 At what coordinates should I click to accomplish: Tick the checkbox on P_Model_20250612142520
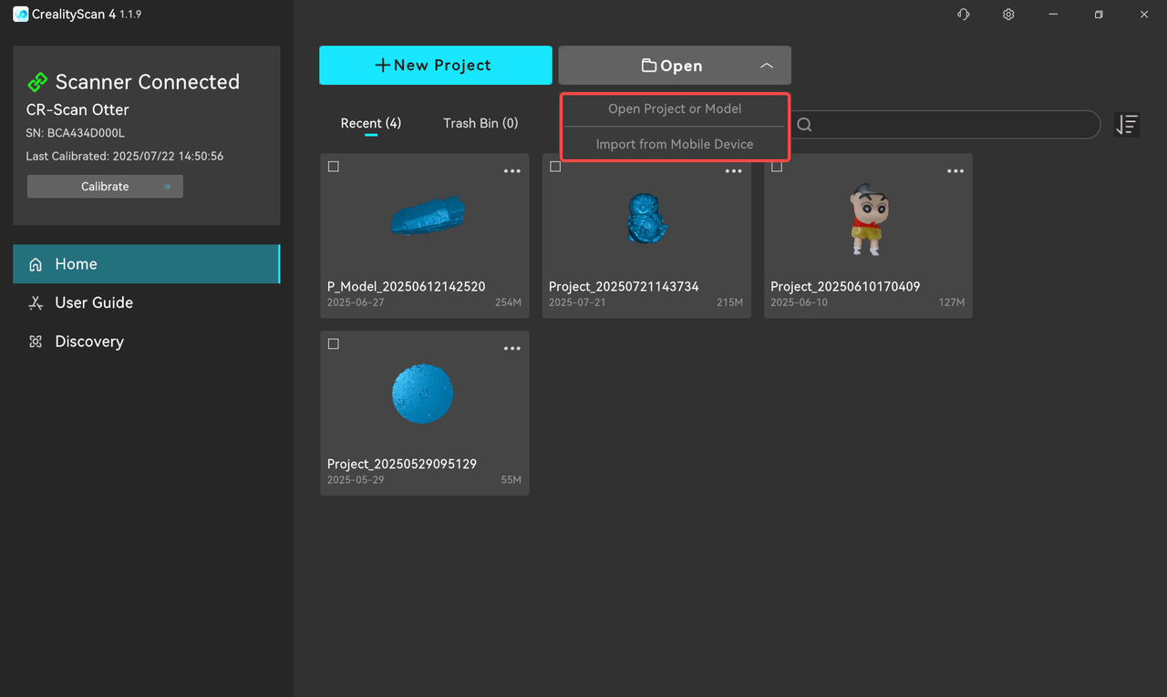[334, 167]
